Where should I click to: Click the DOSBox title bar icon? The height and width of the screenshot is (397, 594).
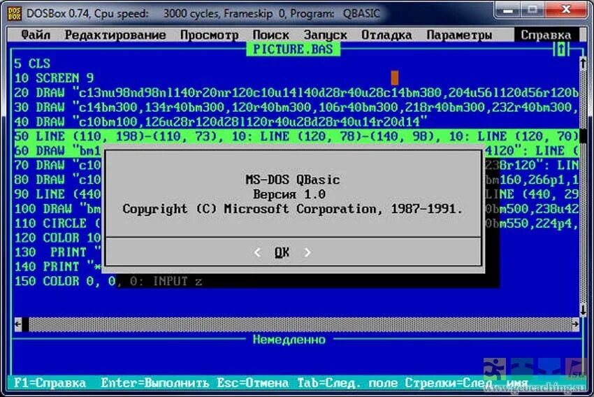pos(15,14)
